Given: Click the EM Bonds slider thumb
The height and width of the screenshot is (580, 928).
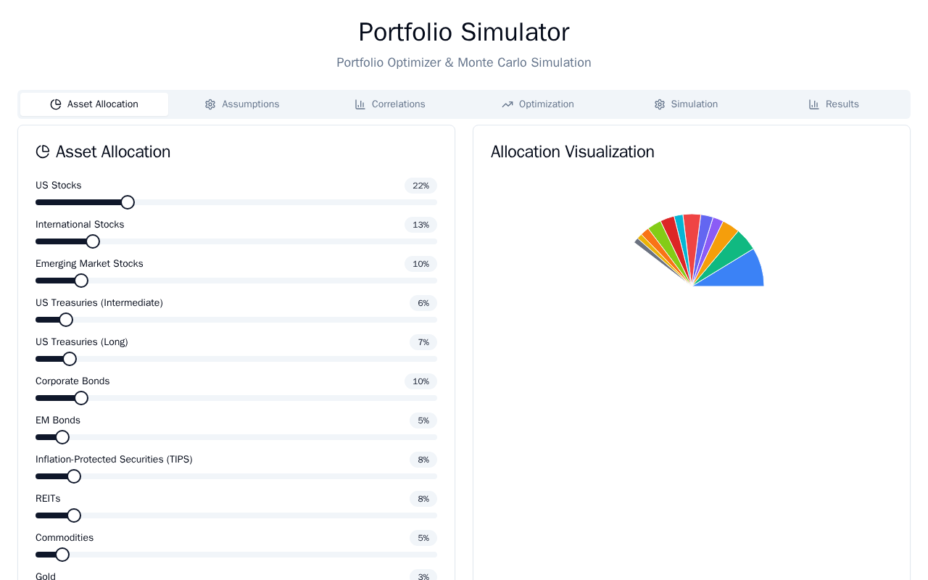Looking at the screenshot, I should coord(62,437).
